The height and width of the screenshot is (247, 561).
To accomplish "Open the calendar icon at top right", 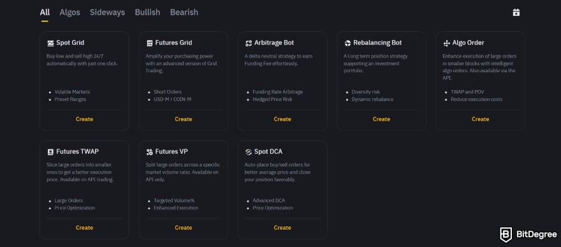I will [x=516, y=13].
